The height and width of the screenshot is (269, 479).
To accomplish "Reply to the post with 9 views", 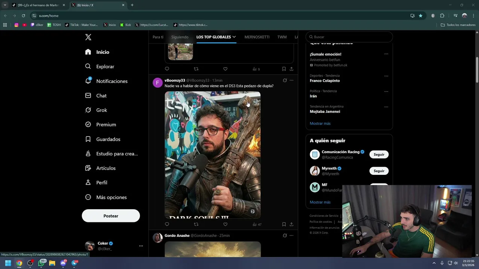I will (x=167, y=69).
